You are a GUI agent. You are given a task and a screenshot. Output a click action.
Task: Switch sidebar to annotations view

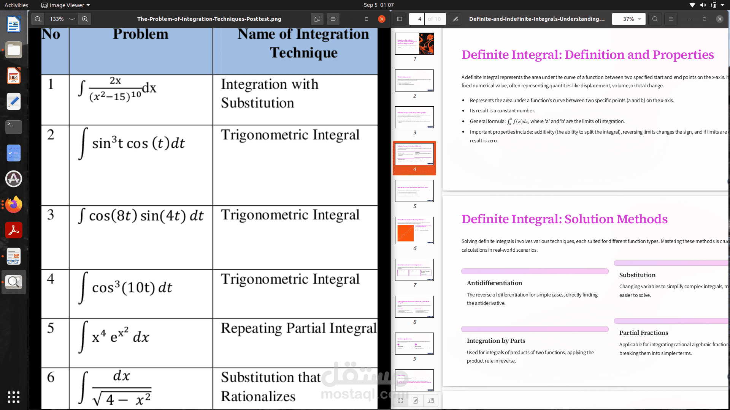click(416, 400)
